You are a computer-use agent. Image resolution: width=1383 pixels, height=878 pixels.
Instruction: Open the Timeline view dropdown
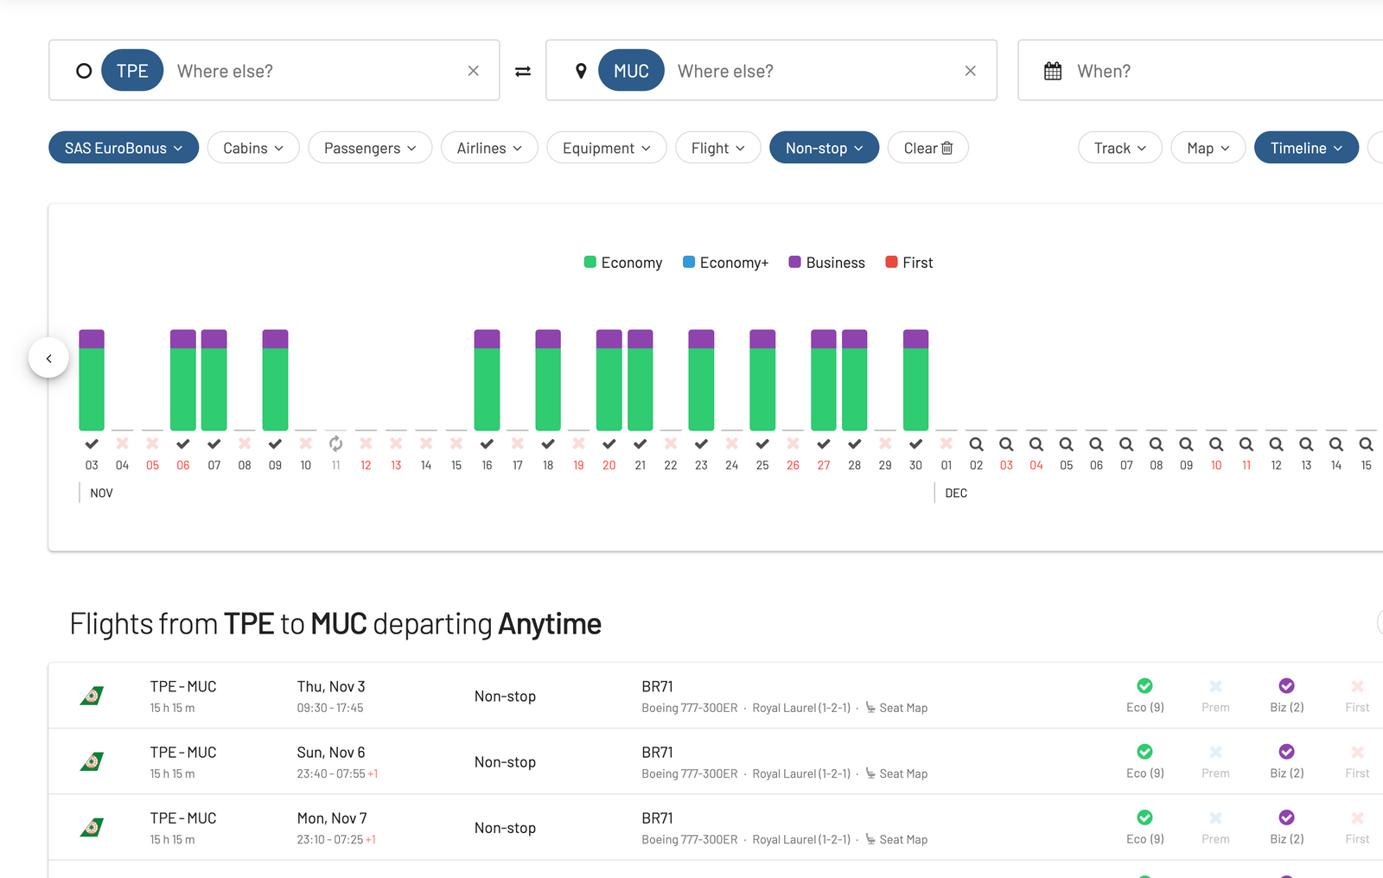(1306, 148)
